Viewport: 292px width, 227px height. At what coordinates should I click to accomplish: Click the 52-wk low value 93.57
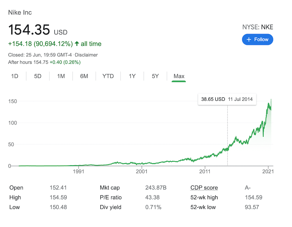[x=252, y=207]
